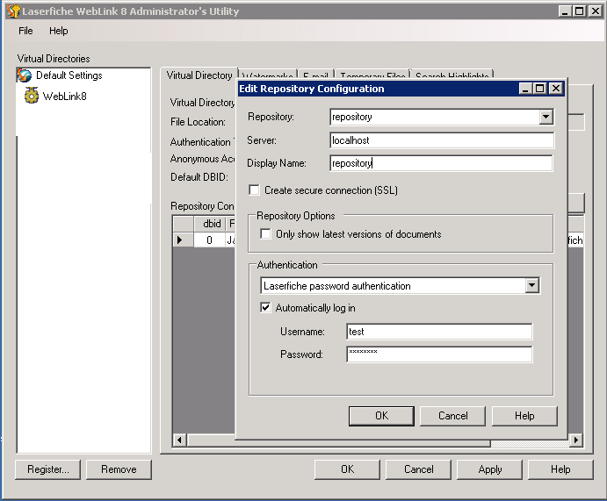This screenshot has height=501, width=607.
Task: Click Help button in the main utility window
Action: (x=560, y=469)
